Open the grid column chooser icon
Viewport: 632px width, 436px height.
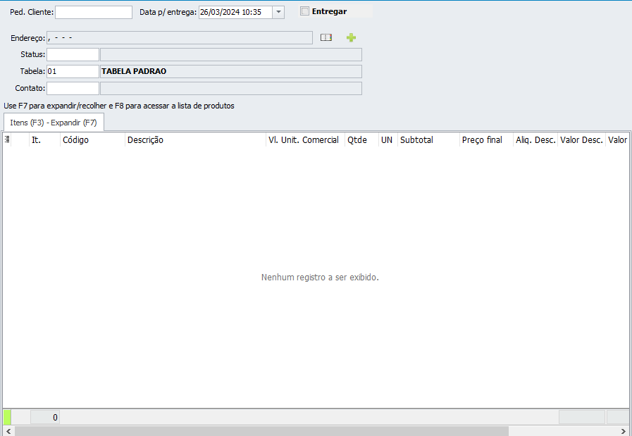[x=7, y=140]
